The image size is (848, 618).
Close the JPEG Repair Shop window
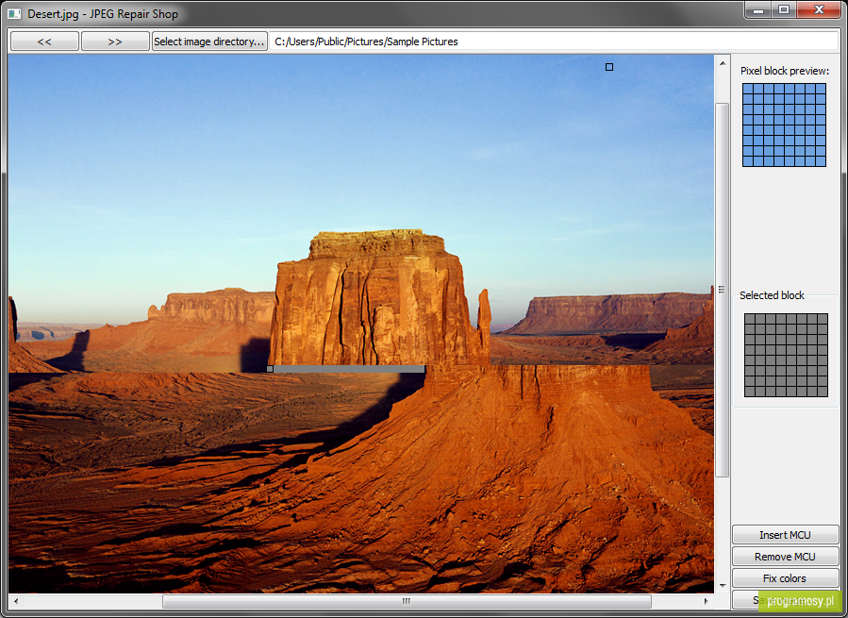(818, 9)
